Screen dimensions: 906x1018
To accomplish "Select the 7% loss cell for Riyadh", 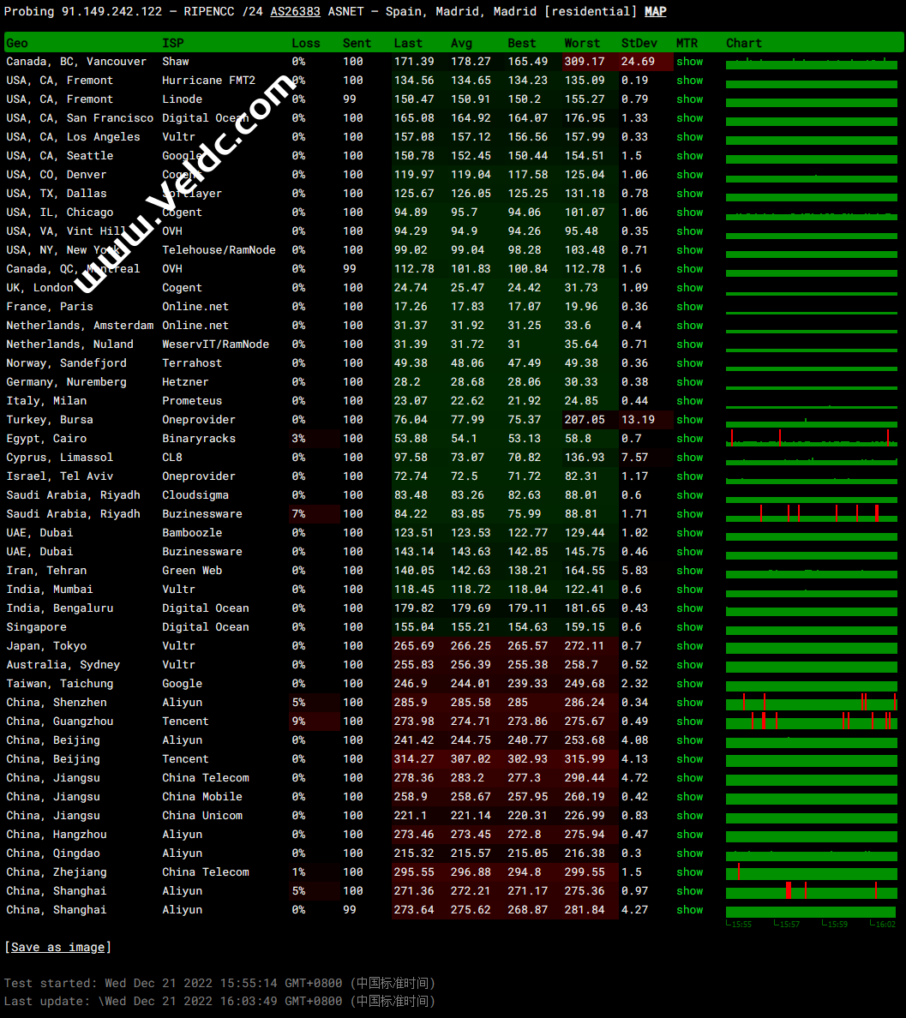I will tap(315, 513).
